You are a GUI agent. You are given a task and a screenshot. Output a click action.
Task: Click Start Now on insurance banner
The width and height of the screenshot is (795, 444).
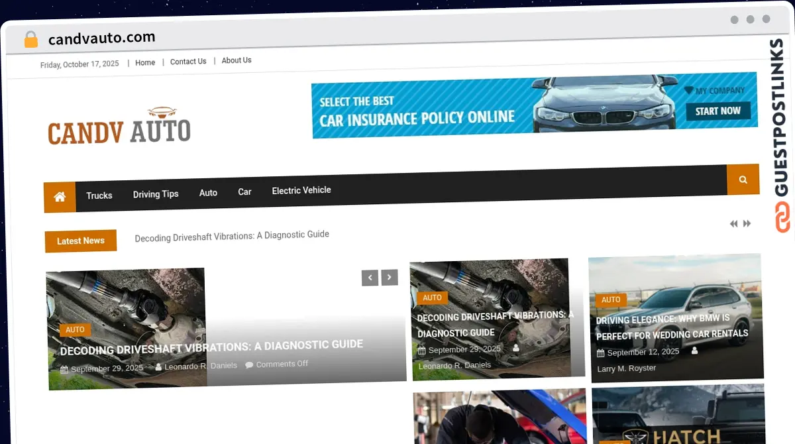coord(717,111)
